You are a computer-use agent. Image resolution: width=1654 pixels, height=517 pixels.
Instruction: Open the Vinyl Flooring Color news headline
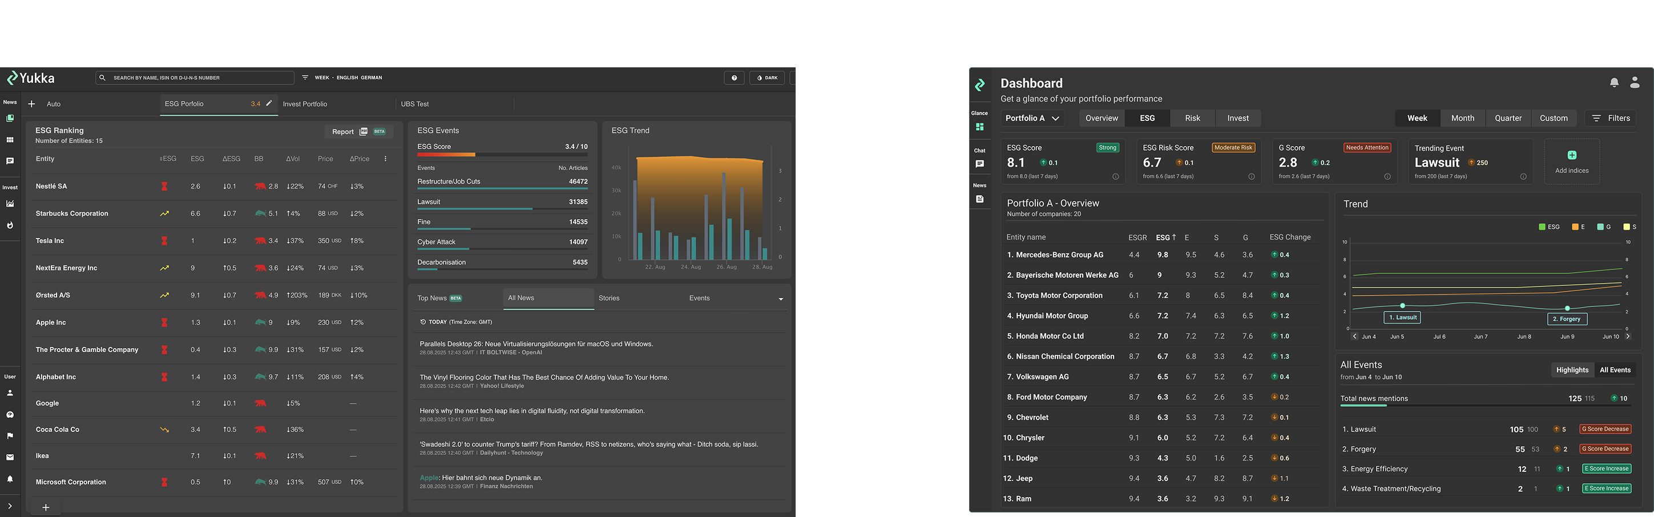click(x=544, y=378)
